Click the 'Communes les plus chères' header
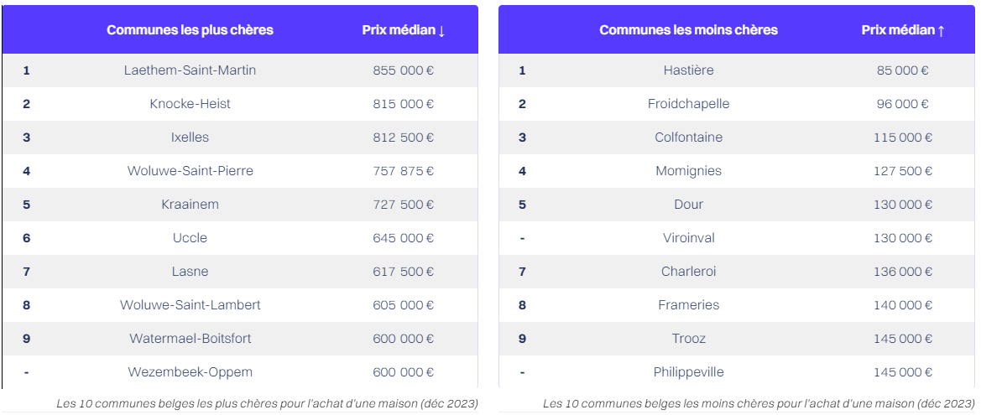 [190, 30]
